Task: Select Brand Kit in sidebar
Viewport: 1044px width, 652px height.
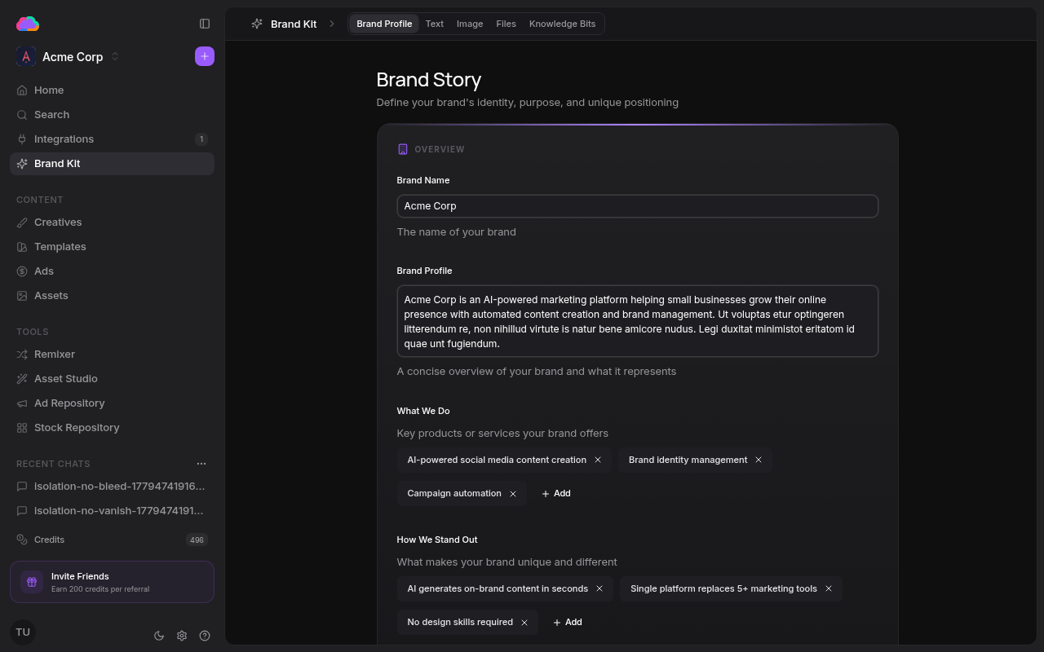Action: click(x=112, y=164)
